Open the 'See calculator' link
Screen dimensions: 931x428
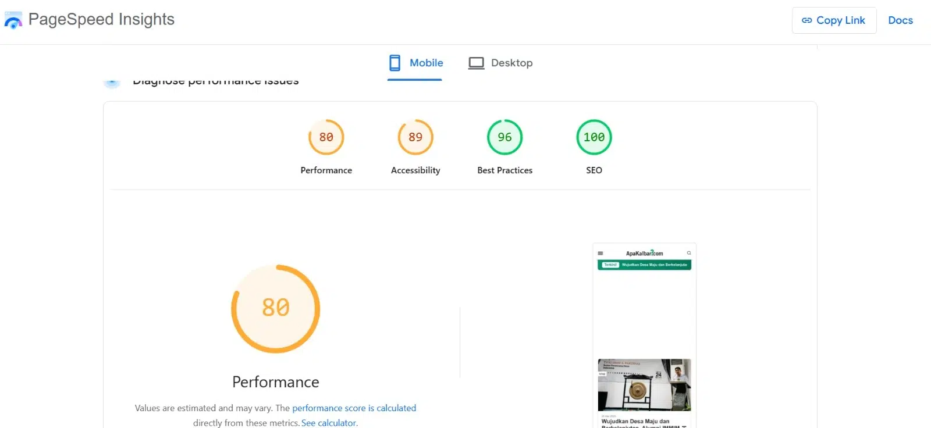coord(329,423)
